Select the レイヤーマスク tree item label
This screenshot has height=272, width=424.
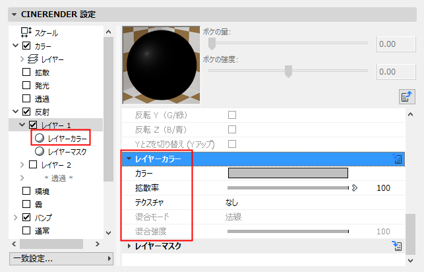(x=67, y=152)
